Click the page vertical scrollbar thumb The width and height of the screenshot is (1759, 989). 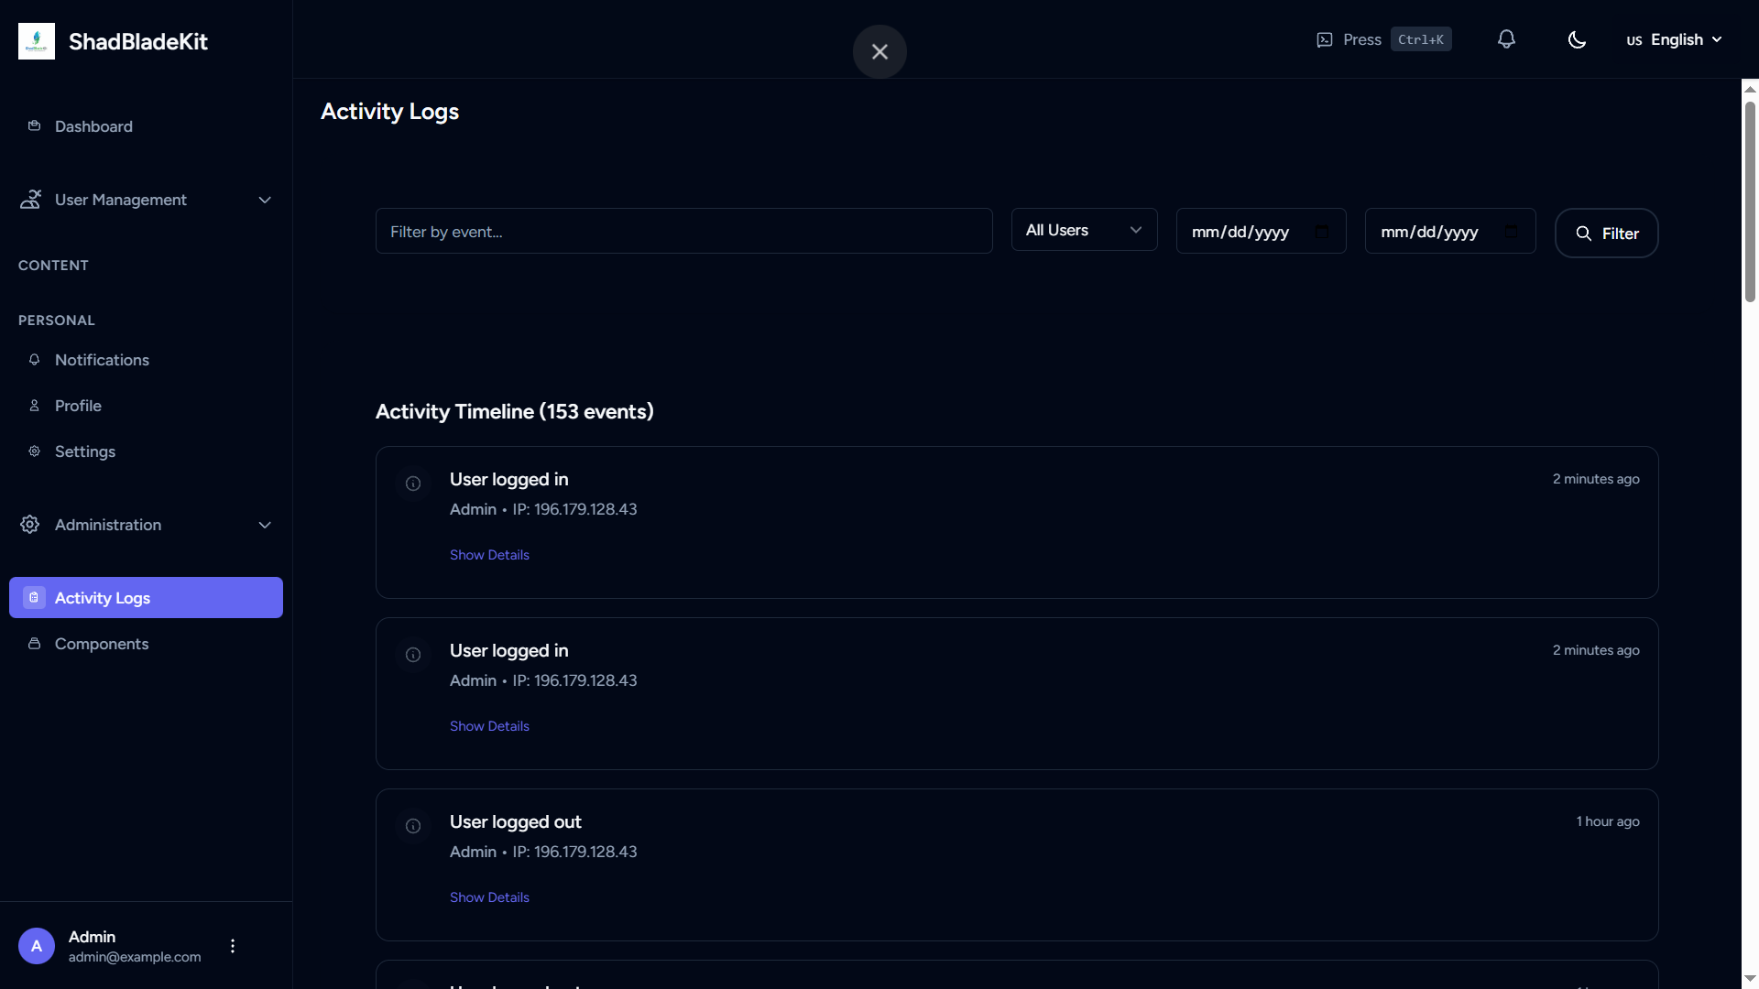(x=1750, y=201)
